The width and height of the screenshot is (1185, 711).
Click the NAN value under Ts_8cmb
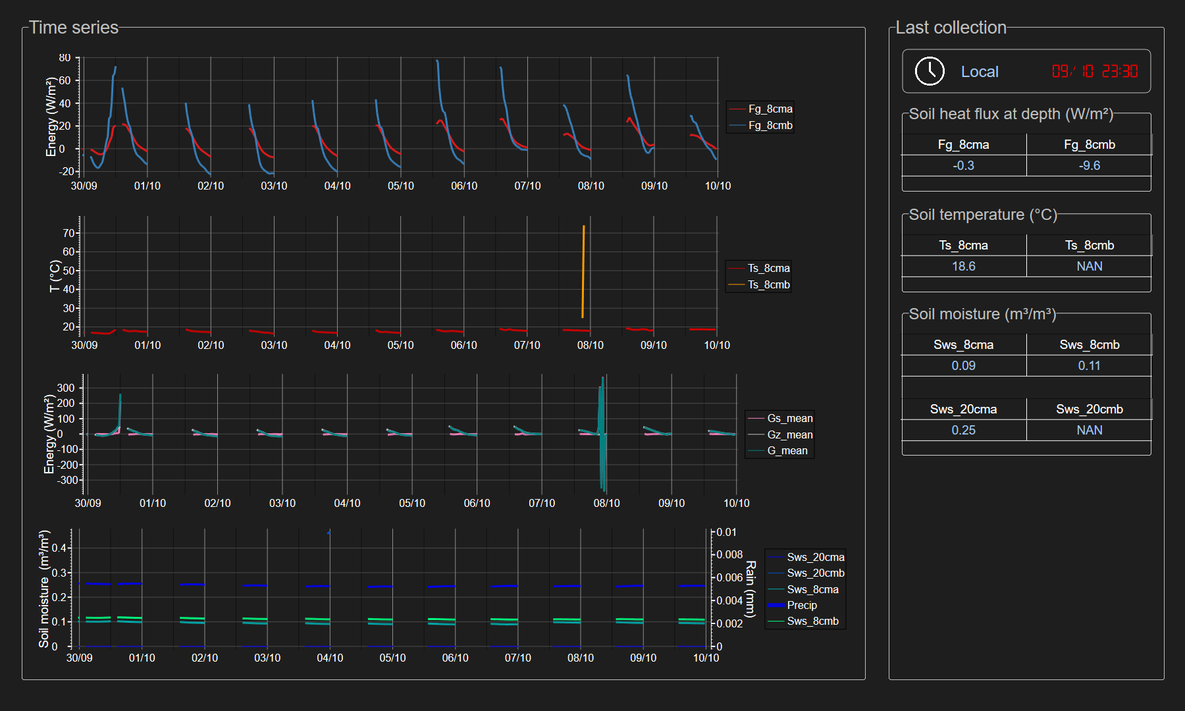tap(1089, 267)
